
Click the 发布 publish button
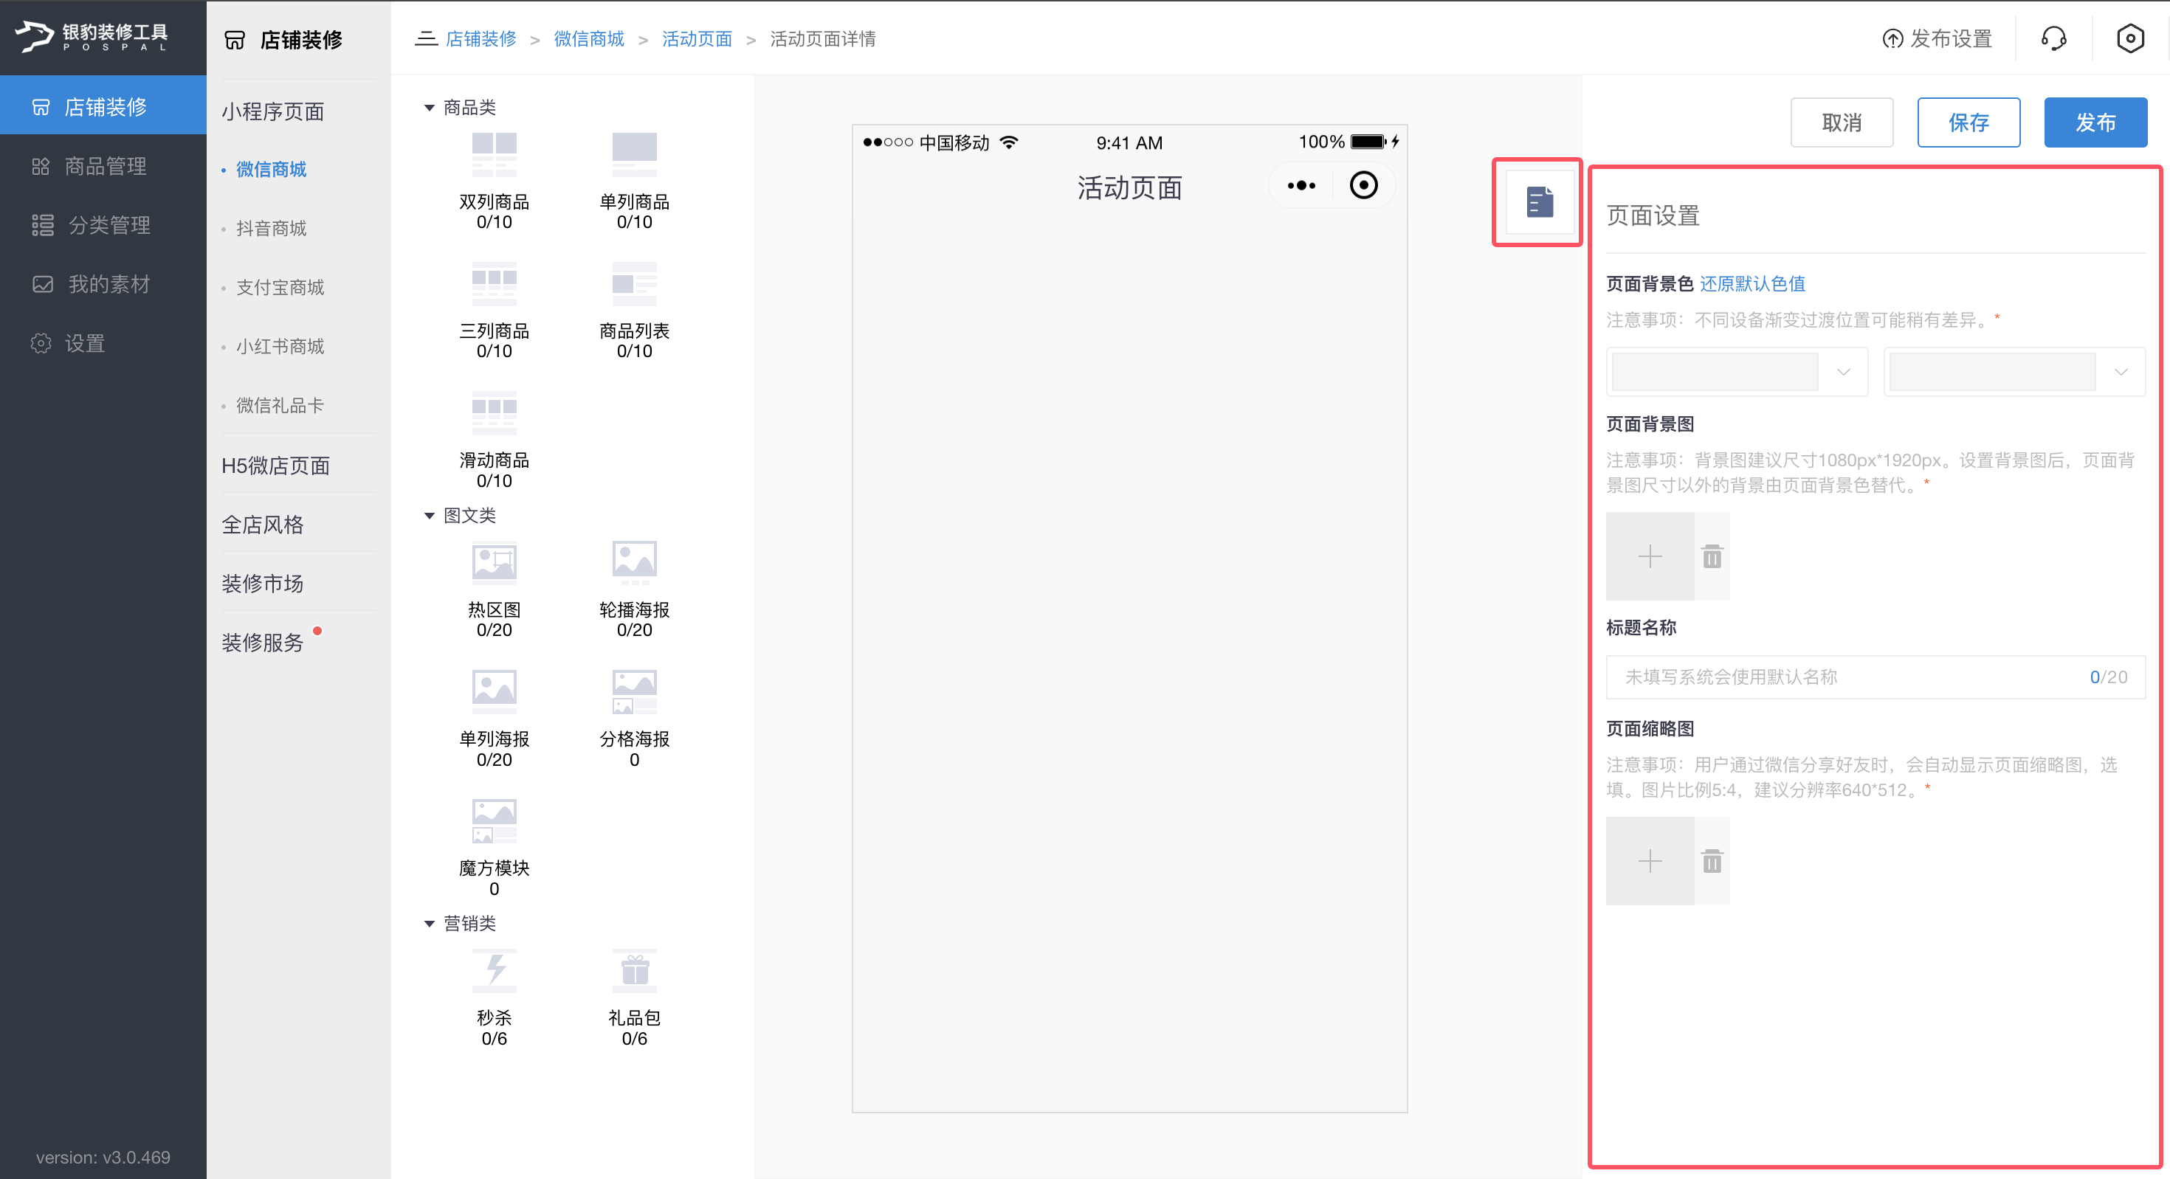[x=2095, y=122]
